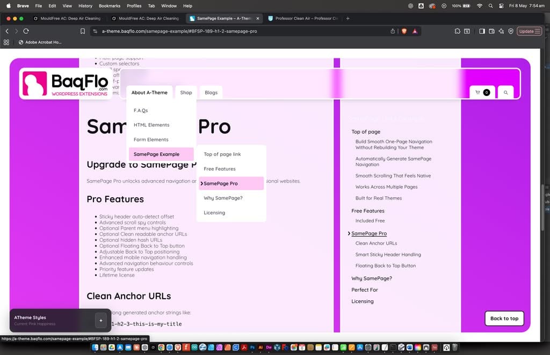Jump to Top of page sidebar link
This screenshot has height=355, width=550.
[366, 131]
